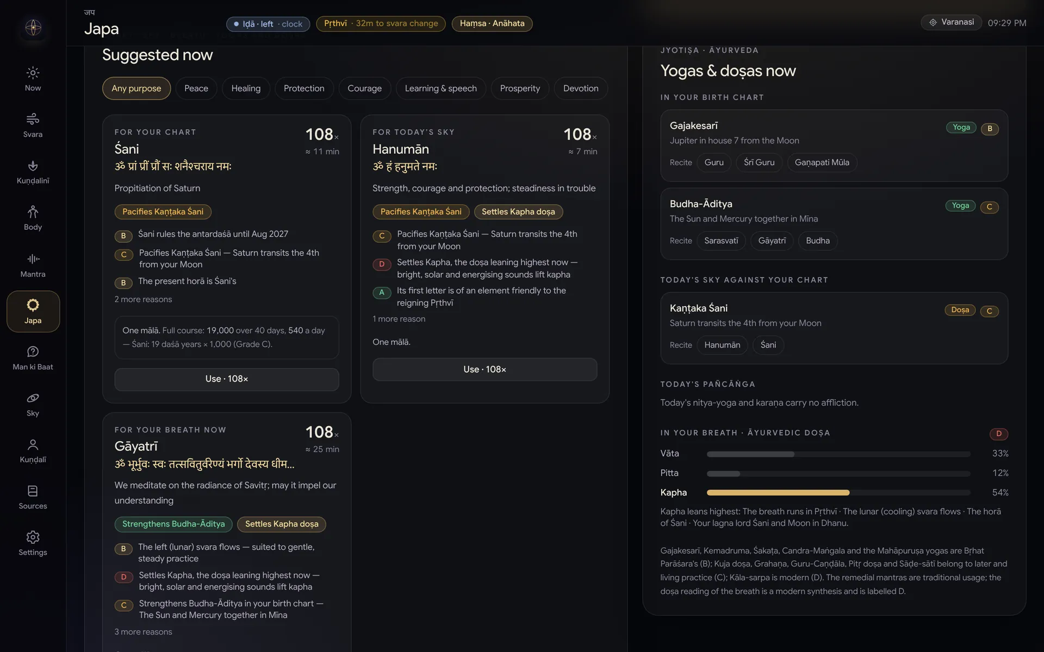Screen dimensions: 1044x652
Task: Open the Sky section
Action: pyautogui.click(x=33, y=404)
